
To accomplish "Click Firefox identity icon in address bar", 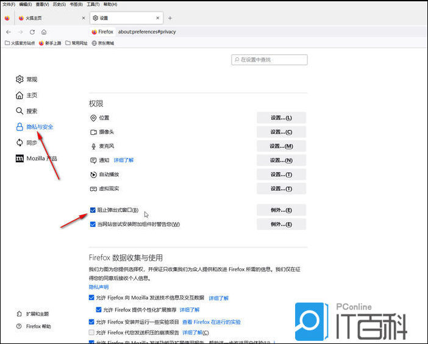I will (x=102, y=32).
